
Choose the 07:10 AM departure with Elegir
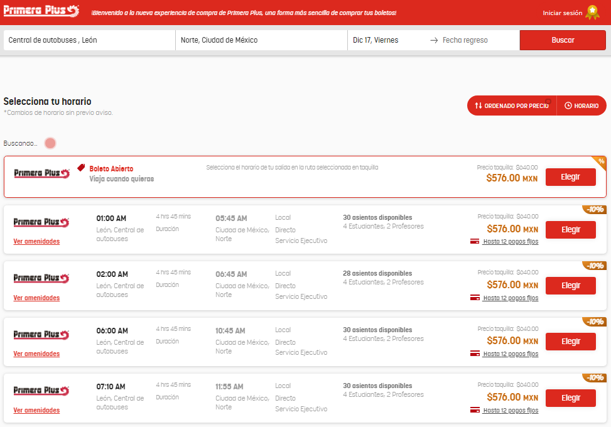tap(570, 397)
